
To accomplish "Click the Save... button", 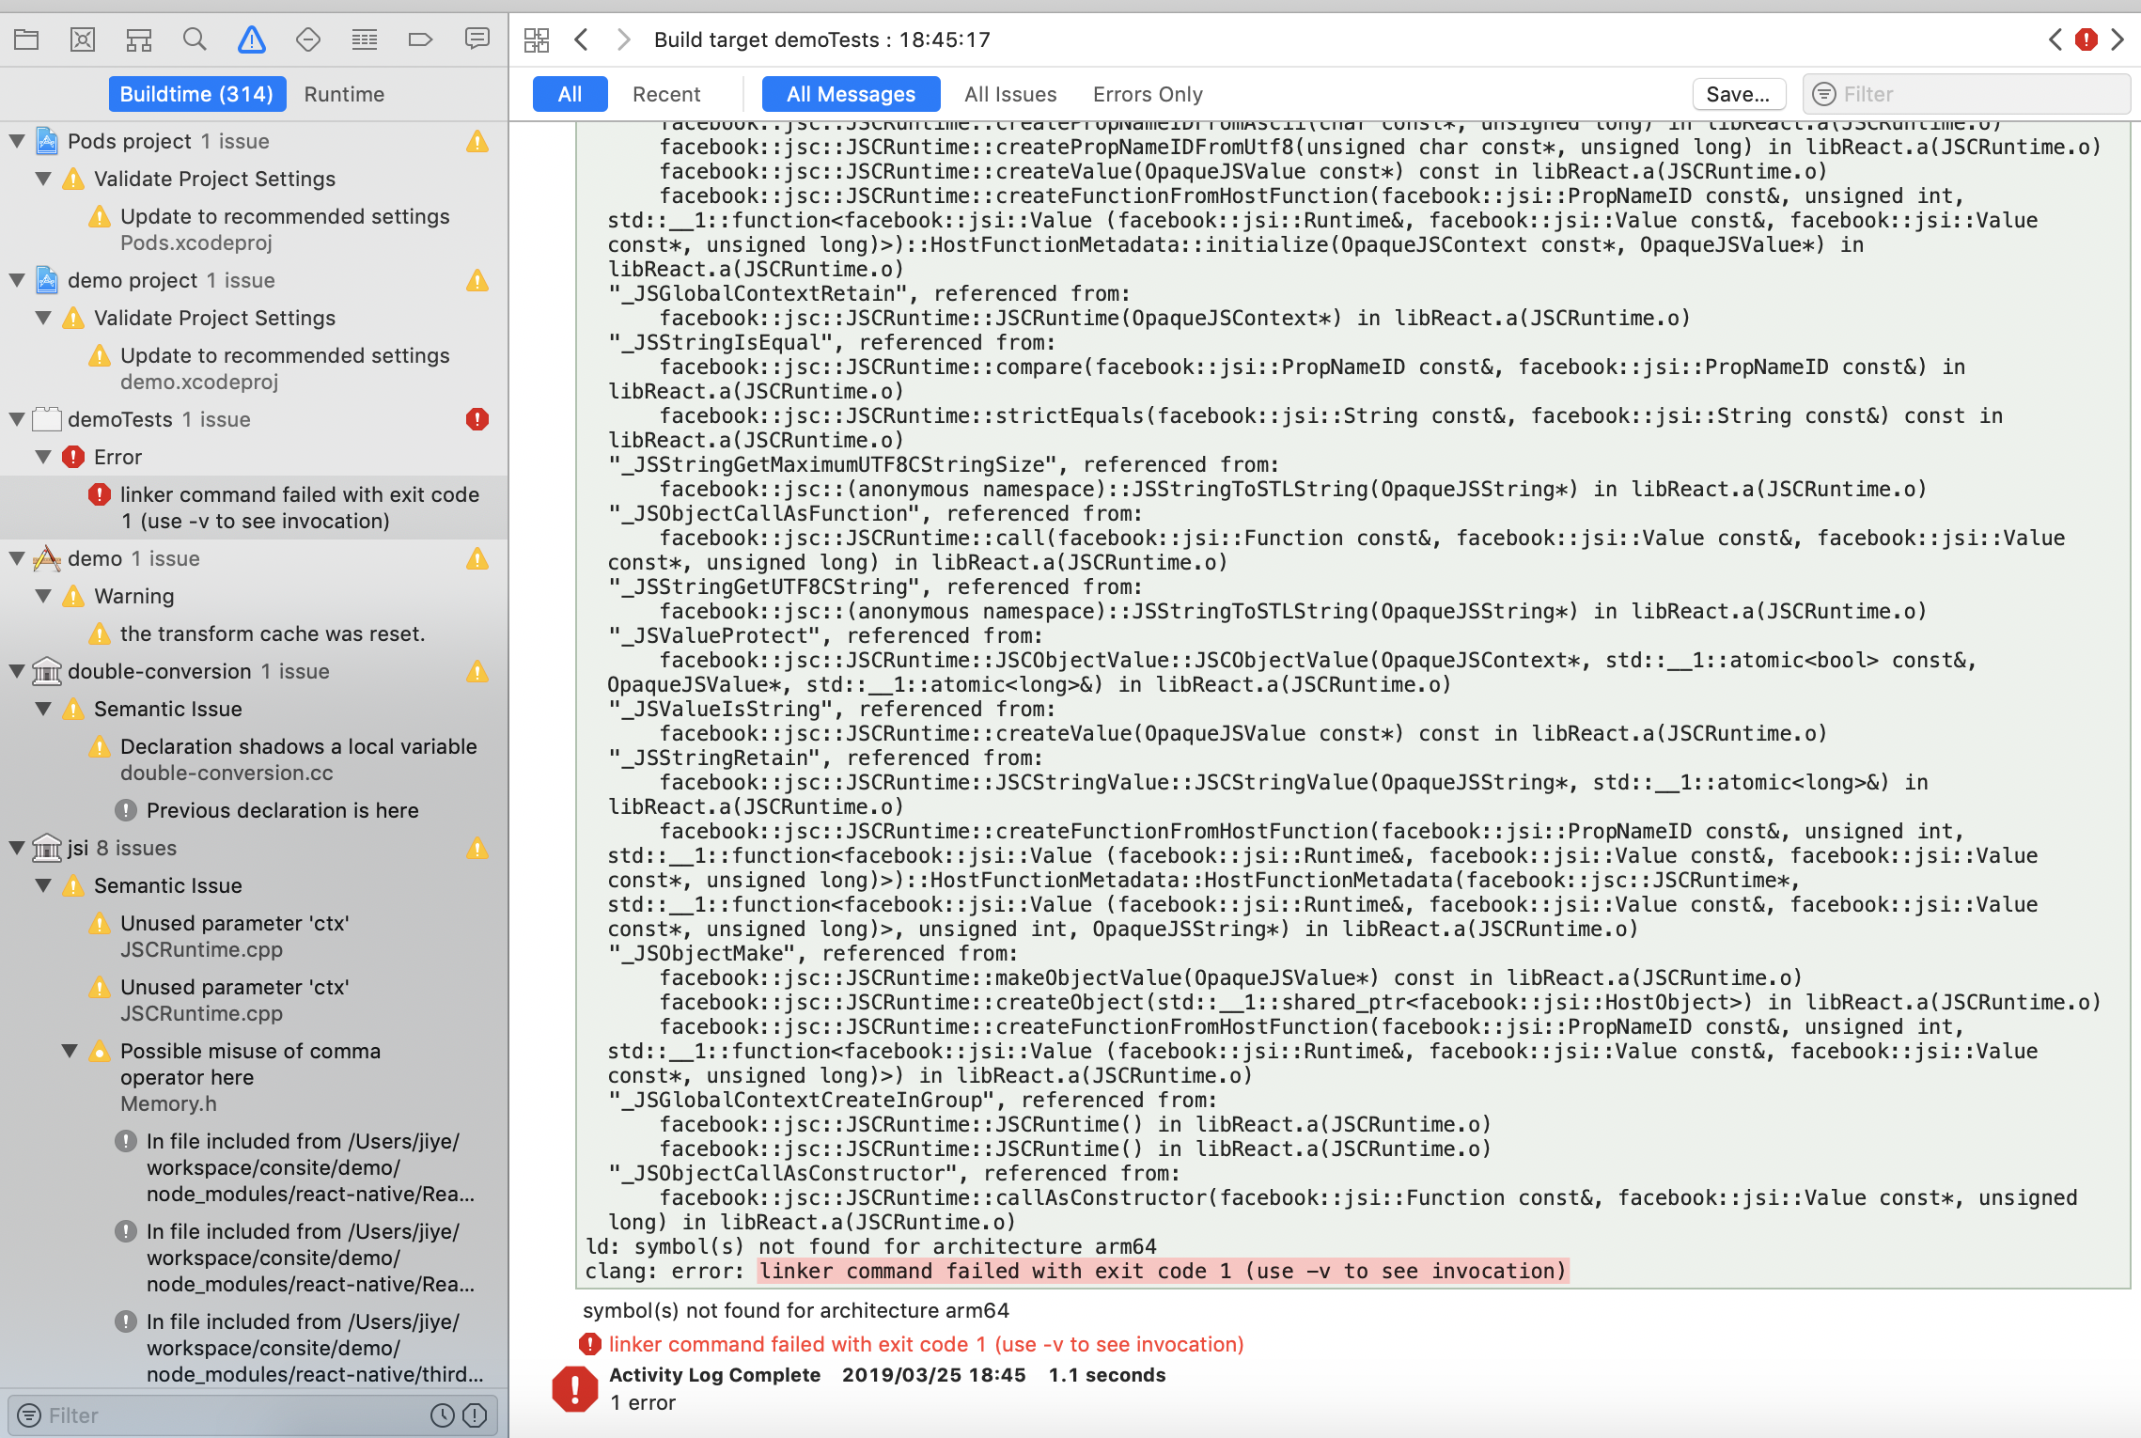I will coord(1740,94).
